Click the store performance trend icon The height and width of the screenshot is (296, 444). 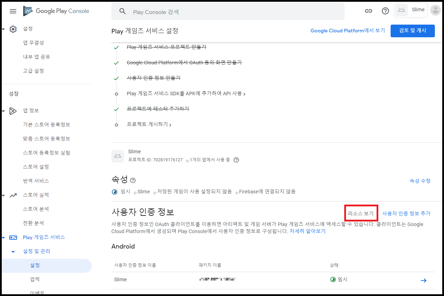[x=13, y=195]
